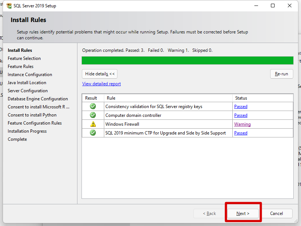Viewport: 301px width, 226px height.
Task: Select Consent to install Python step
Action: 32,115
